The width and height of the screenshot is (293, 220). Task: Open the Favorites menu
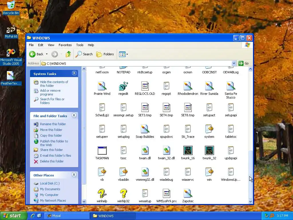[65, 45]
